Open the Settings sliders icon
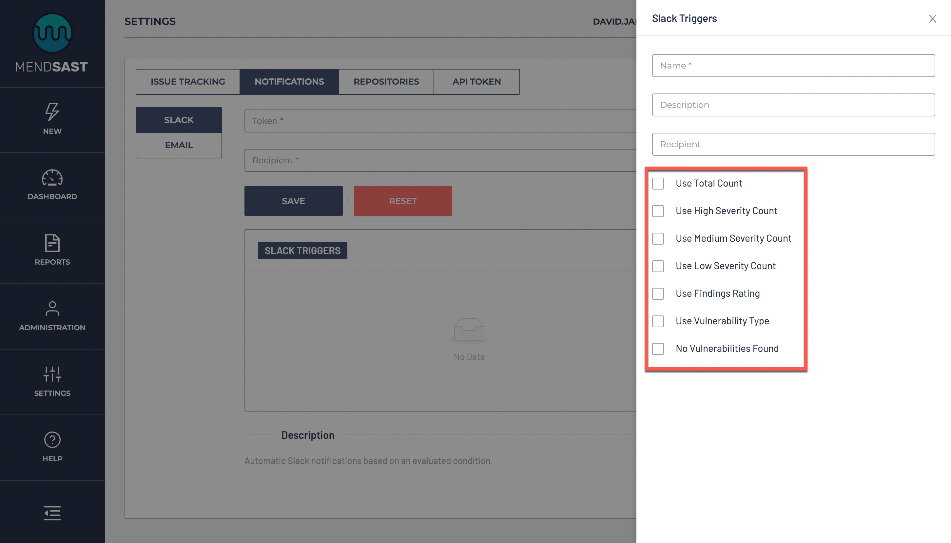The height and width of the screenshot is (543, 951). (52, 374)
